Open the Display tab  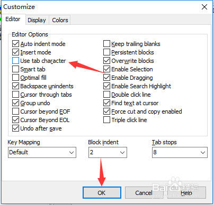tap(37, 20)
